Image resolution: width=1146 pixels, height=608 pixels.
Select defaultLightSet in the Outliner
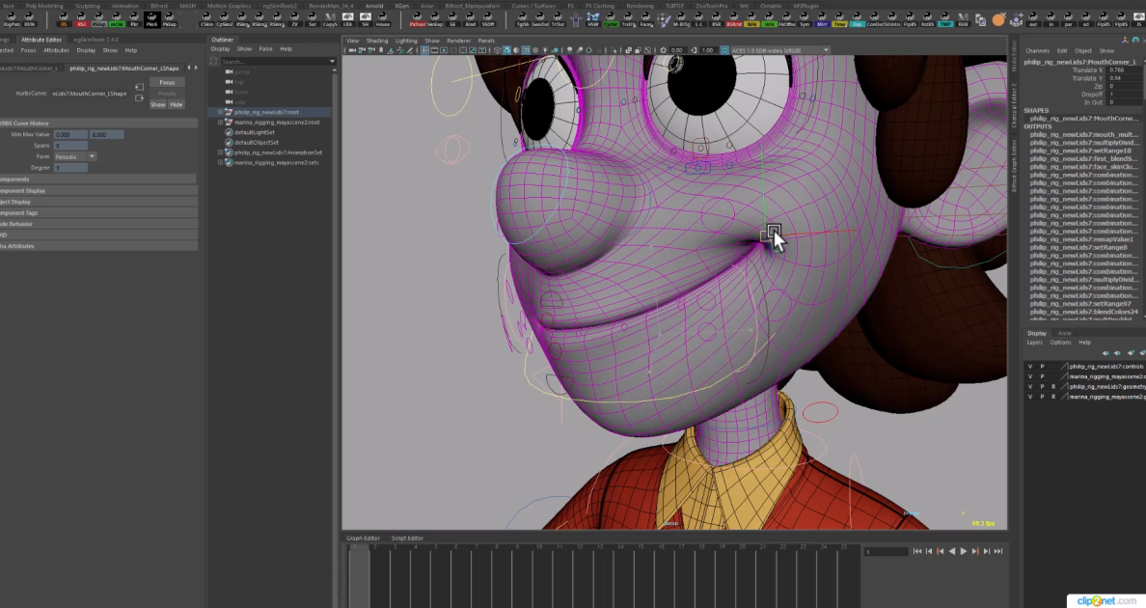tap(255, 132)
